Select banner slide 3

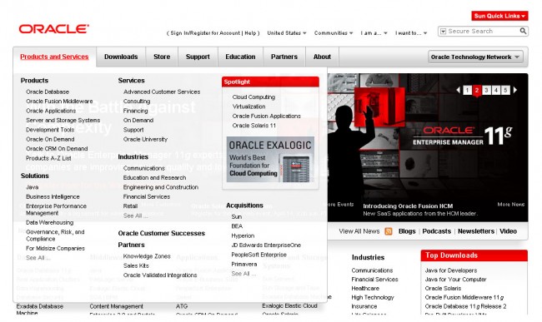pyautogui.click(x=486, y=91)
